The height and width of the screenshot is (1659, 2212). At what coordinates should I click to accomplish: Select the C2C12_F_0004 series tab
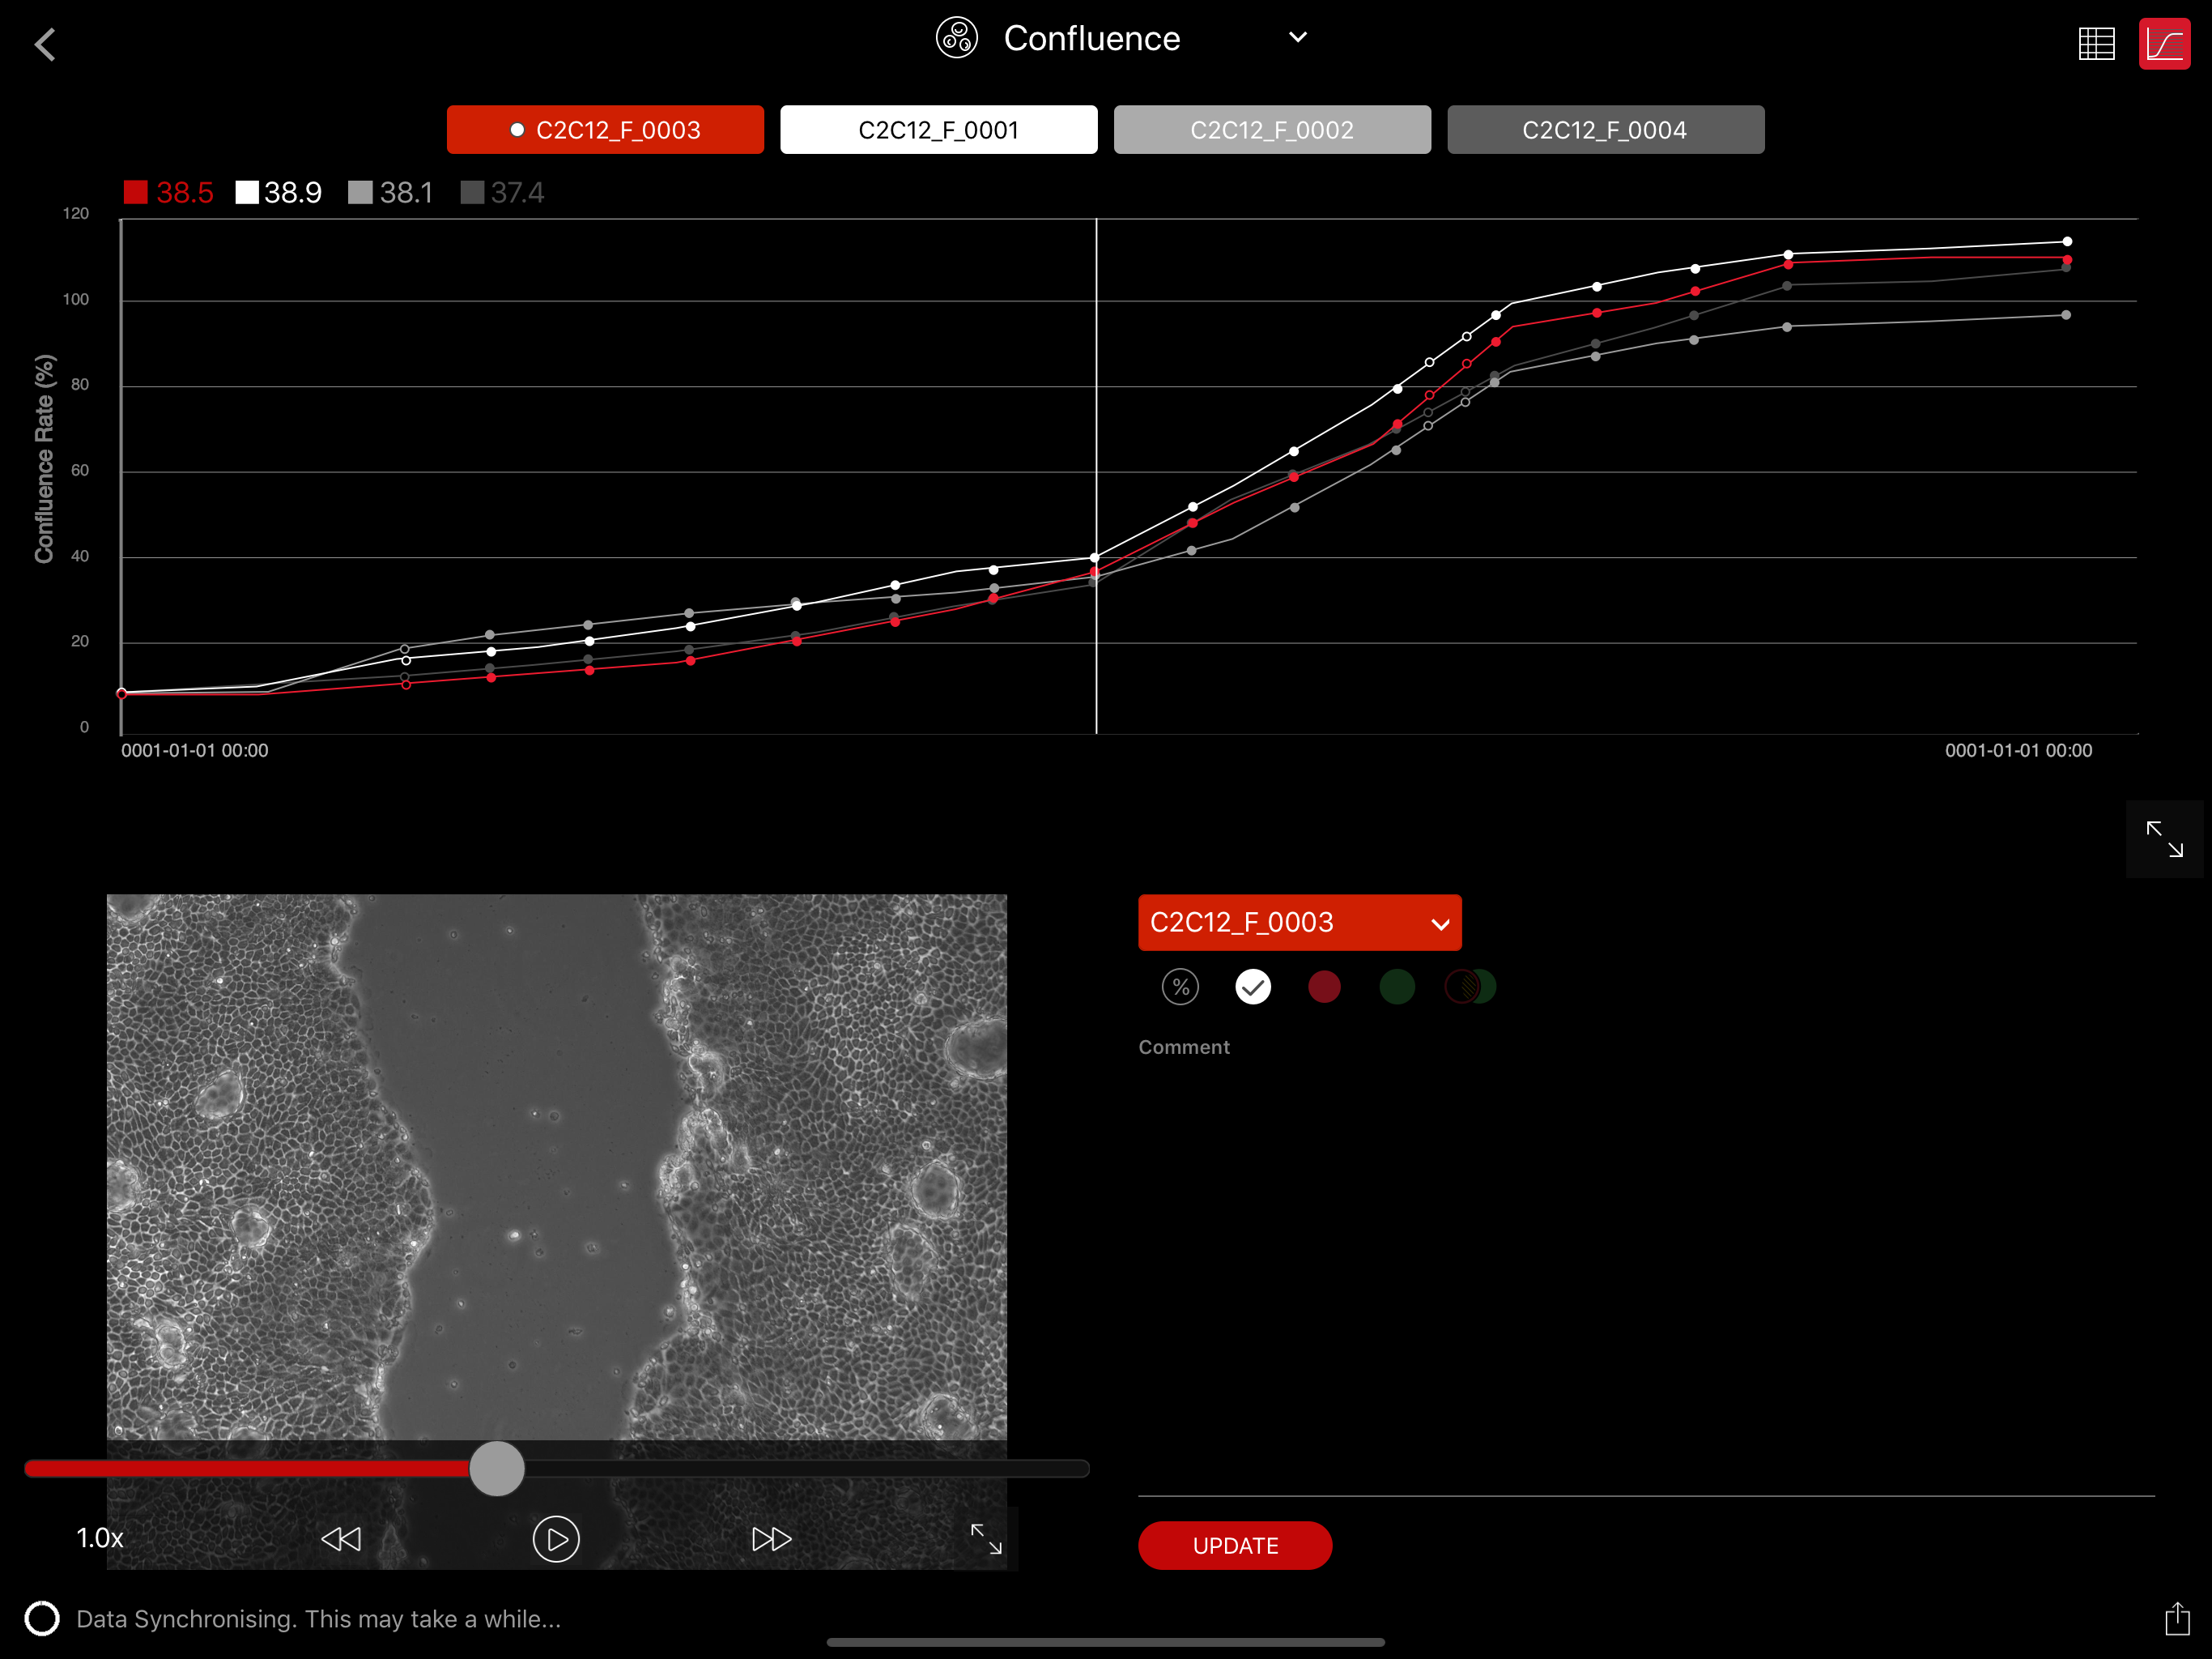click(x=1605, y=130)
